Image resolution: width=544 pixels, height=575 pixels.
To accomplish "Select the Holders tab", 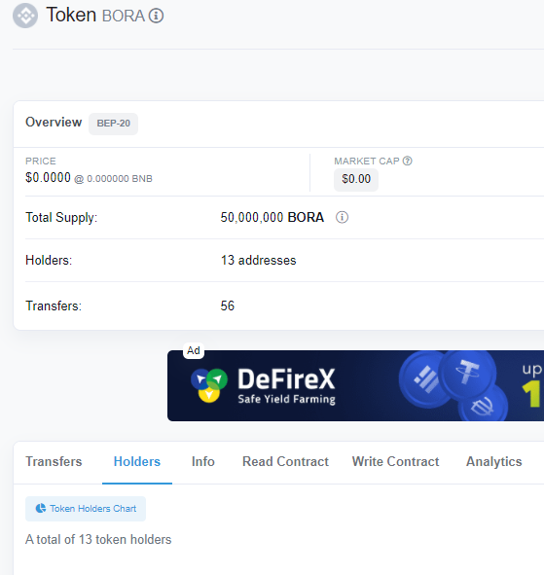I will (137, 461).
